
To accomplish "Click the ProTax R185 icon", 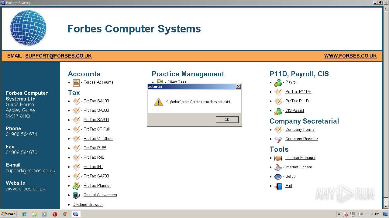I will click(76, 148).
